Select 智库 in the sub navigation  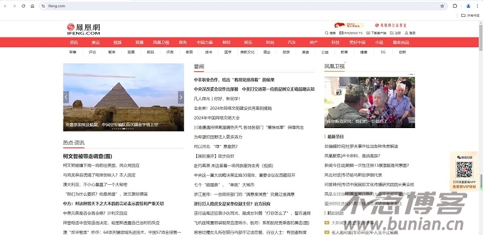point(112,52)
